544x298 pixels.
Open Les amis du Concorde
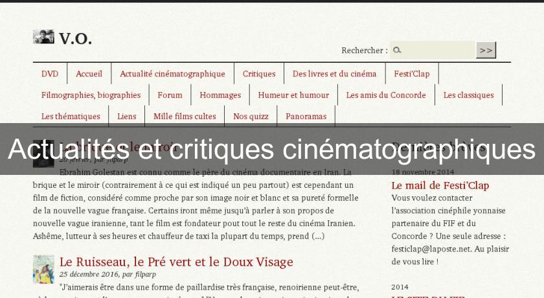click(386, 95)
